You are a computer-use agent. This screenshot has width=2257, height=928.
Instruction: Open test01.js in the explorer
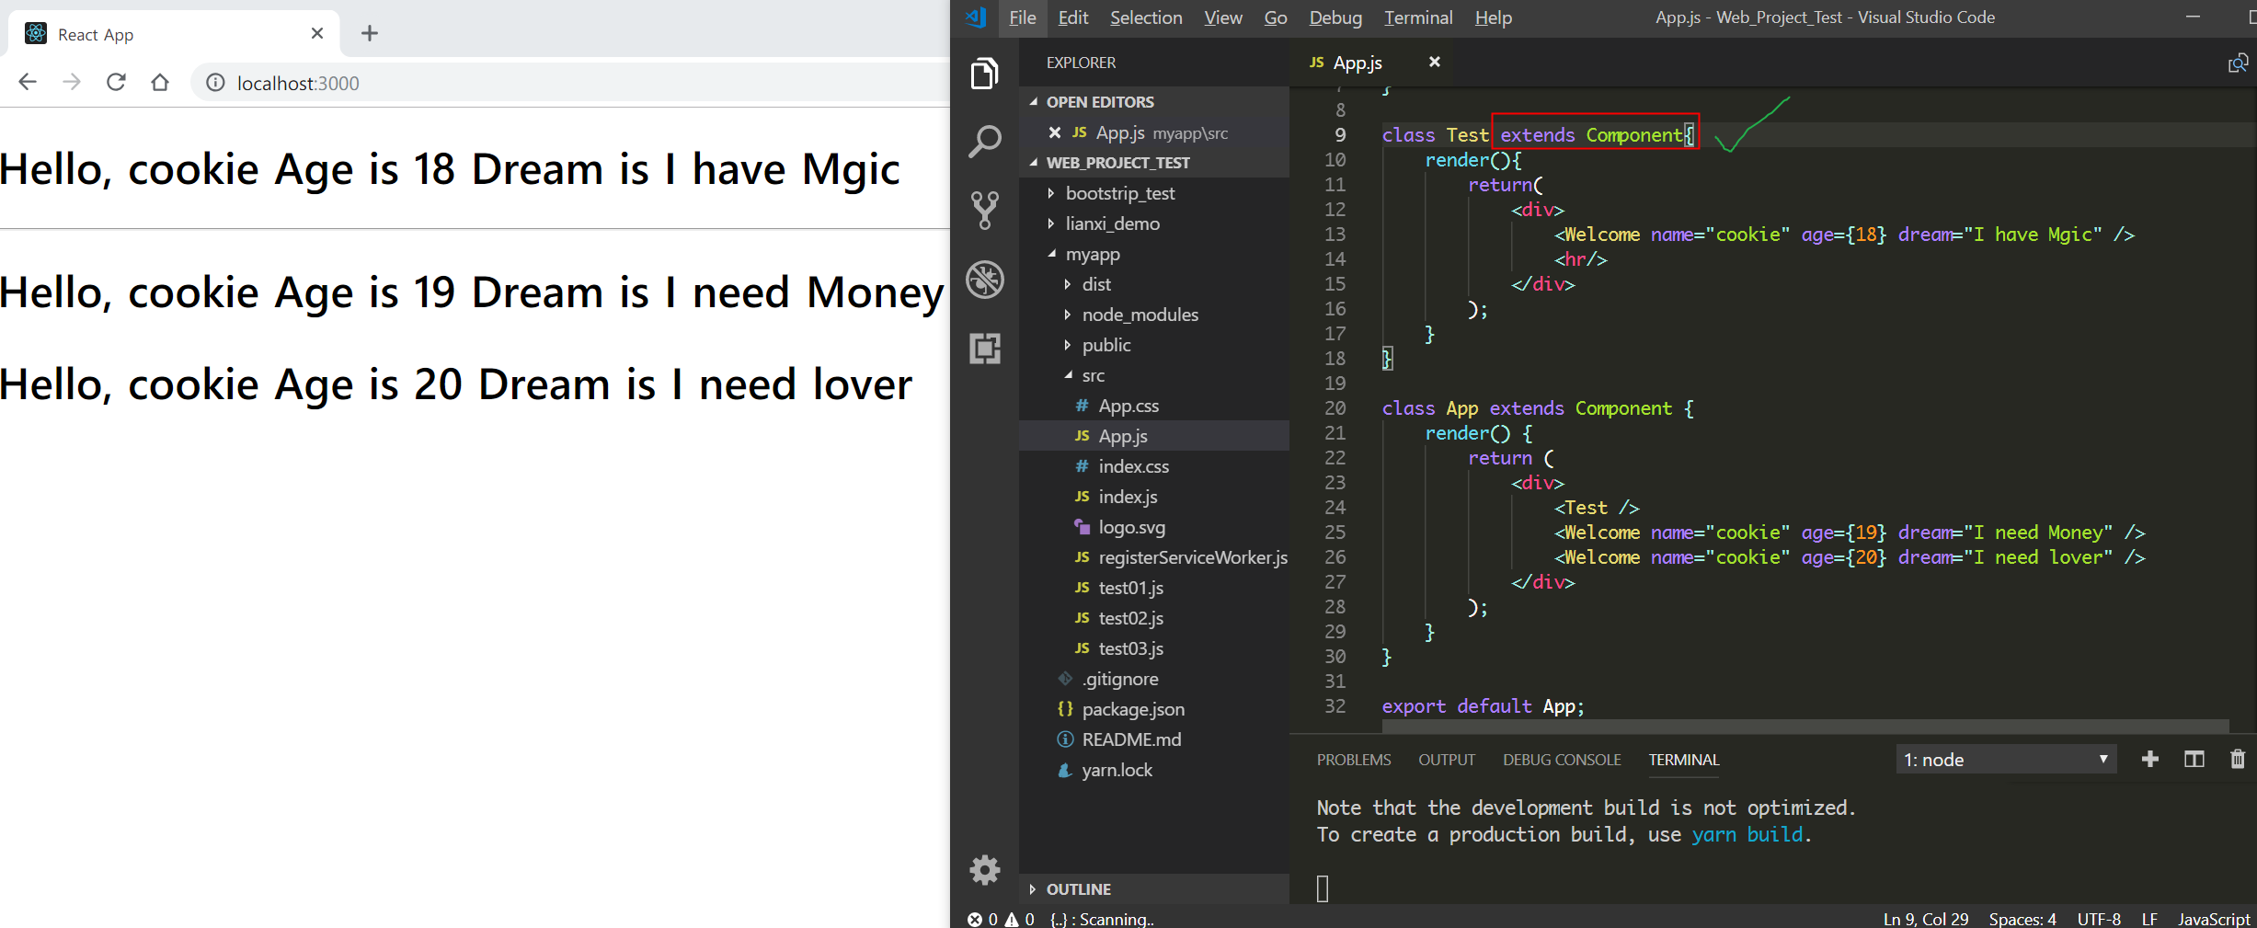pyautogui.click(x=1154, y=588)
